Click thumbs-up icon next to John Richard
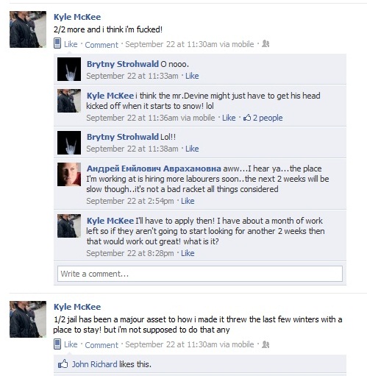 coord(63,364)
